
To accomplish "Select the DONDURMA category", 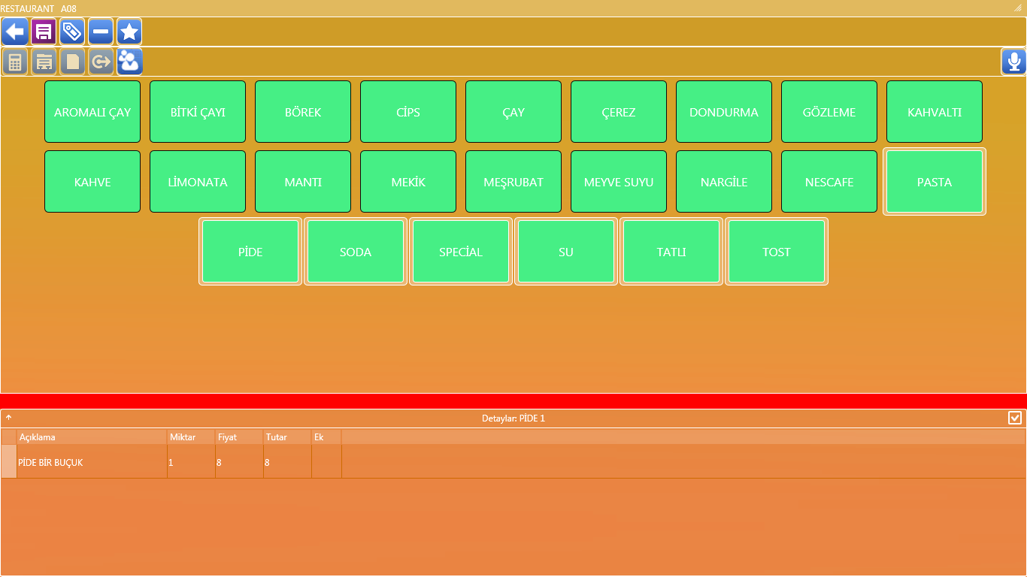I will coord(724,112).
